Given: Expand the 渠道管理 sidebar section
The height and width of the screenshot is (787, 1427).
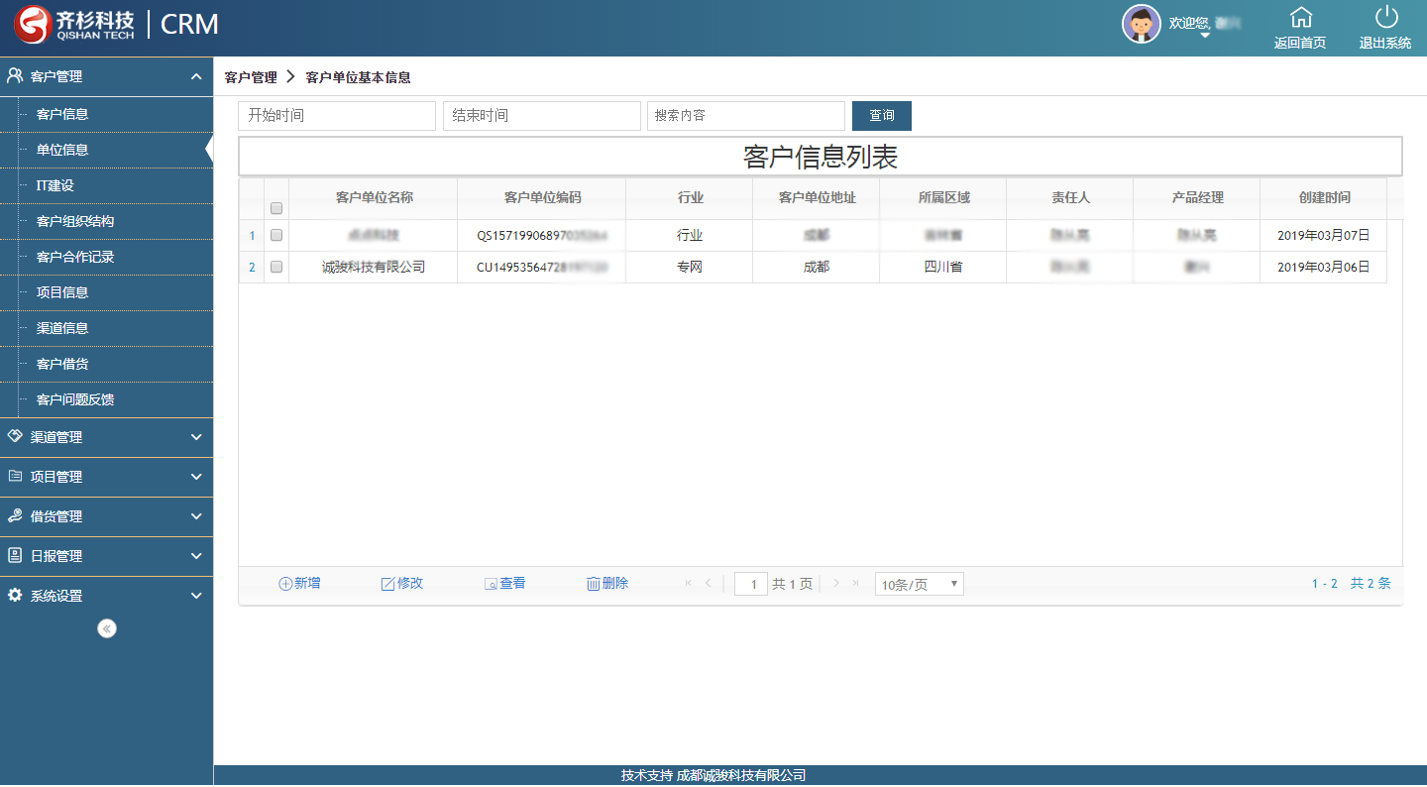Looking at the screenshot, I should pyautogui.click(x=106, y=437).
